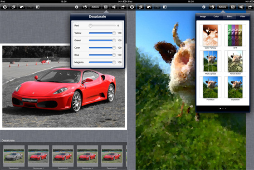
Task: Tap share nodes icon on car photo screen
Action: point(114,7)
